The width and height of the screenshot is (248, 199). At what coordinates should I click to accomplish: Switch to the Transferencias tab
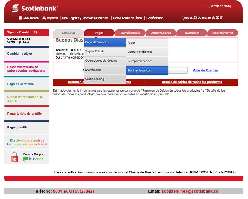130,33
